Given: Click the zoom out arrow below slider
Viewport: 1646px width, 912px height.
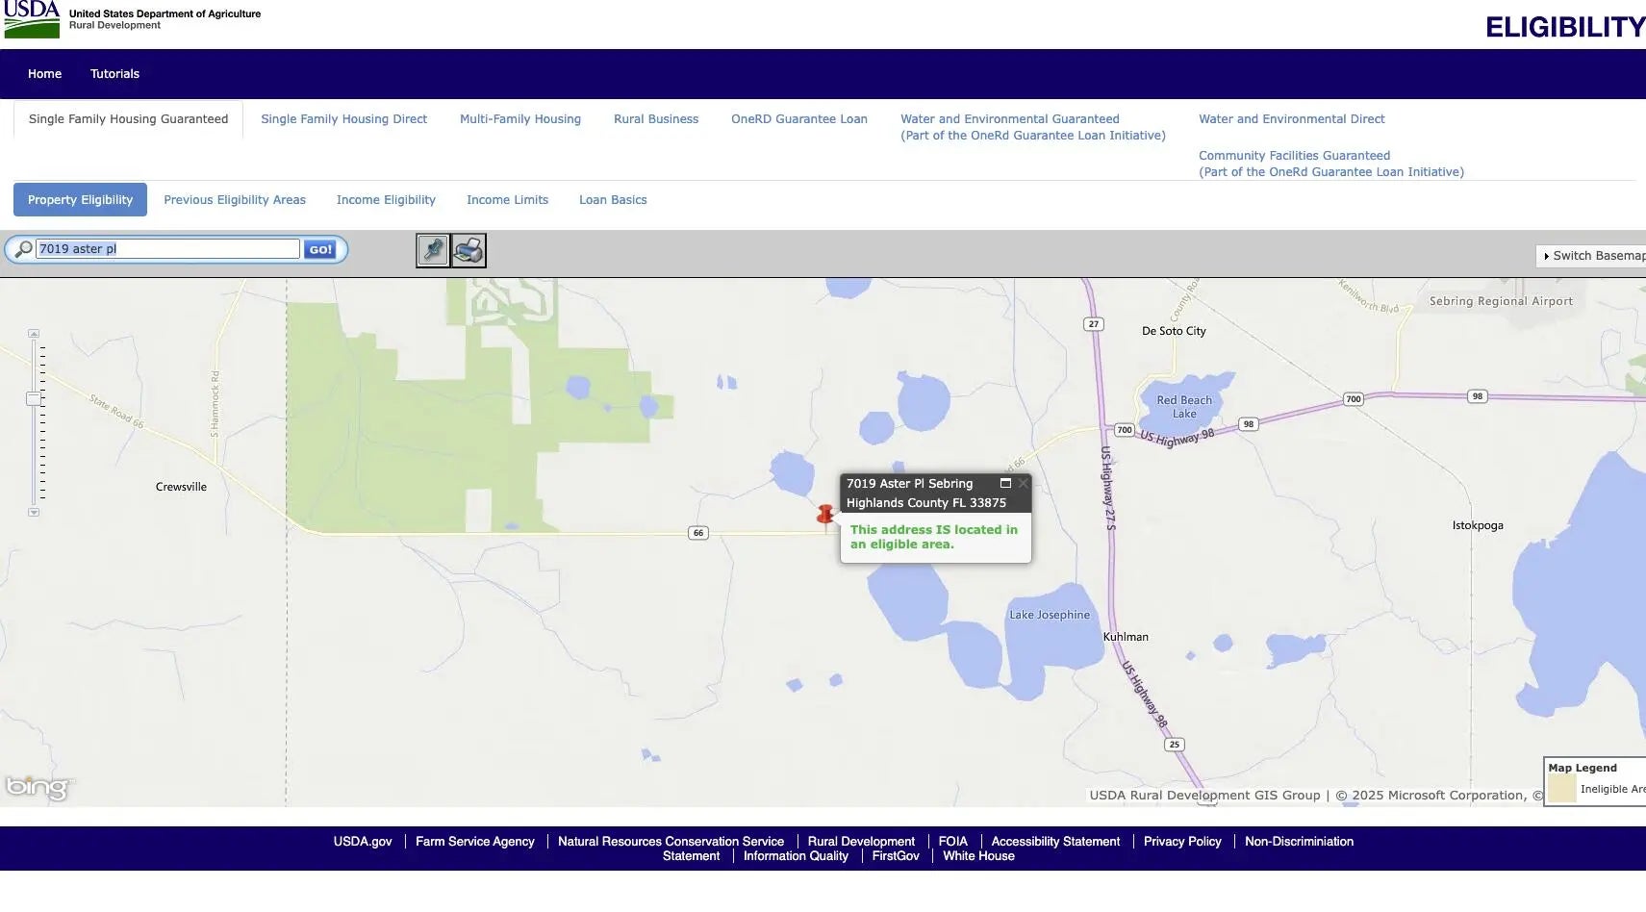Looking at the screenshot, I should coord(34,513).
